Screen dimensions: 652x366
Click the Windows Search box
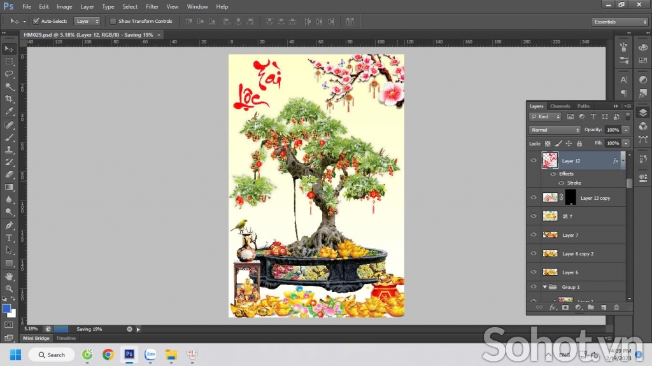[x=51, y=355]
